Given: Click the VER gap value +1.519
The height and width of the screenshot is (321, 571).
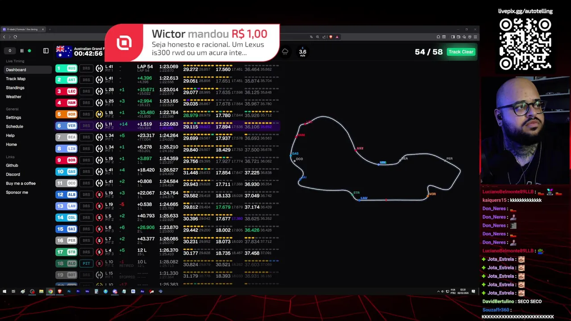Looking at the screenshot, I should 145,124.
